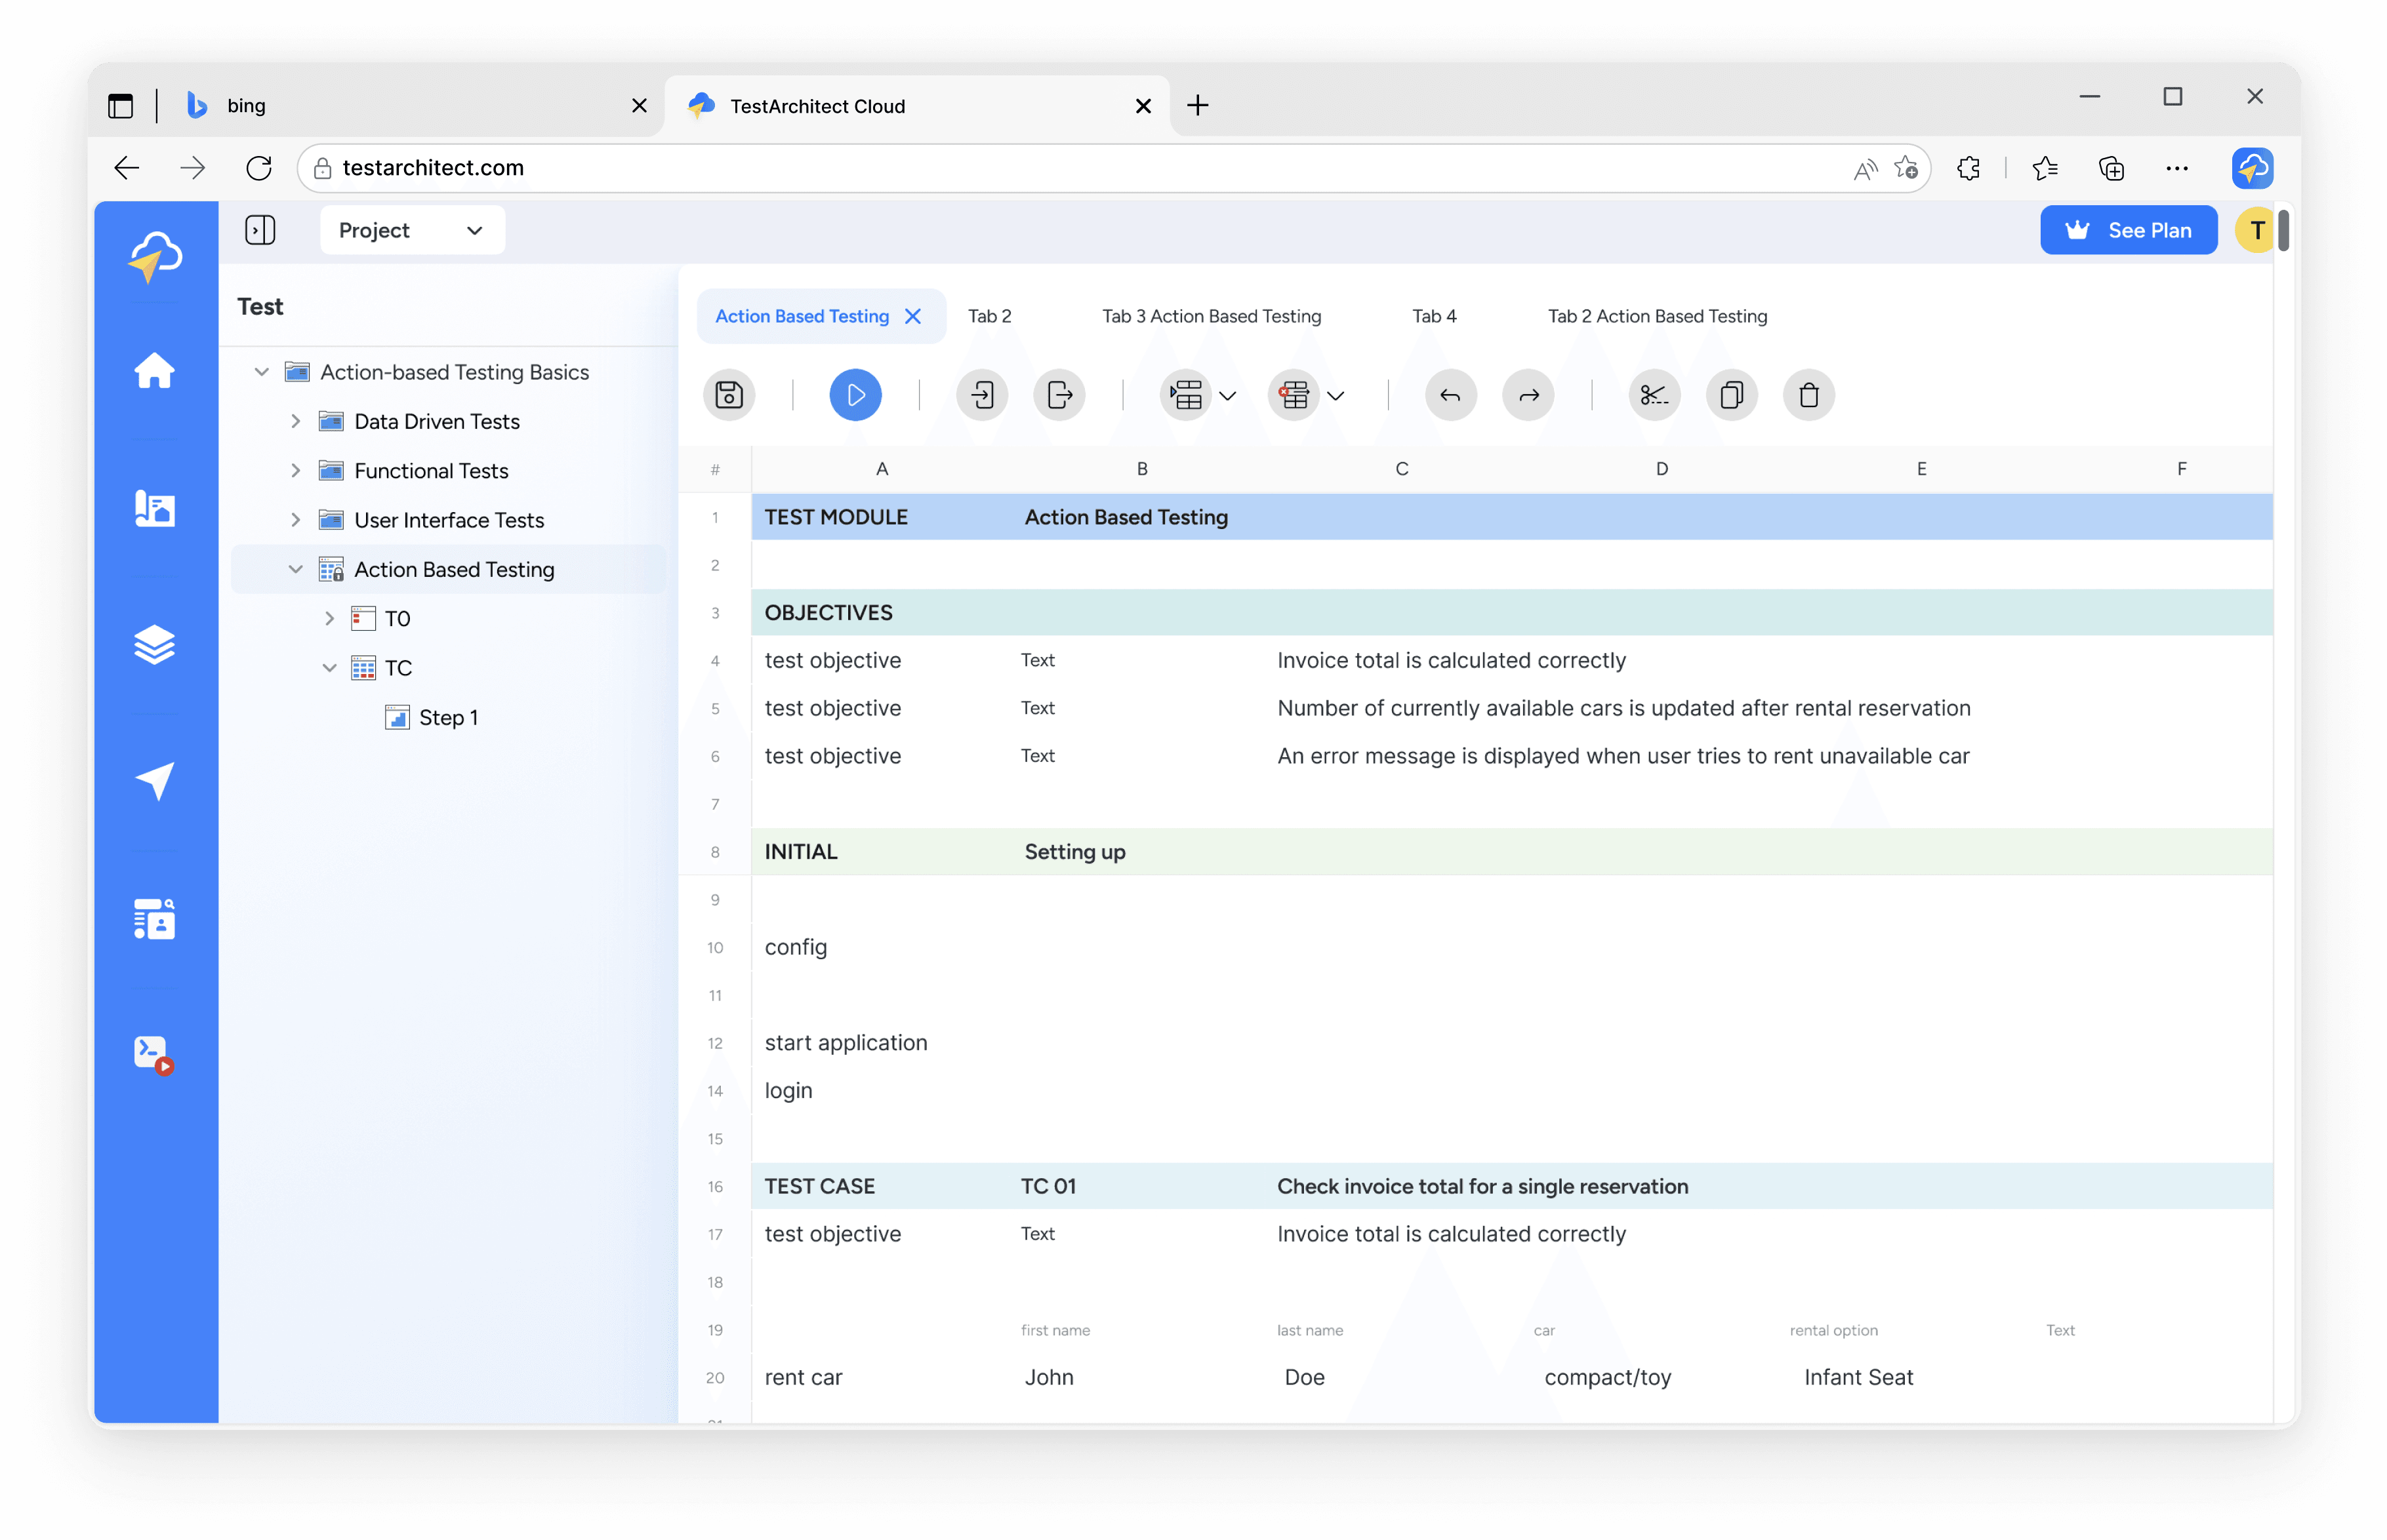Click the Copy icon in toolbar

click(1732, 395)
